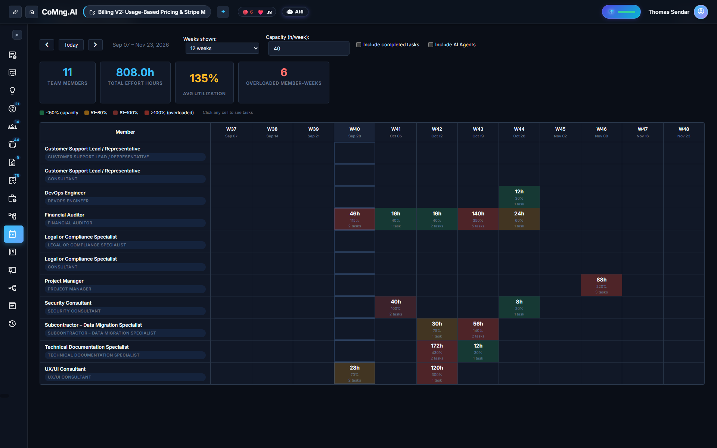Viewport: 717px width, 448px height.
Task: Open UX/UI Consultant W40 28h cell
Action: (x=355, y=373)
